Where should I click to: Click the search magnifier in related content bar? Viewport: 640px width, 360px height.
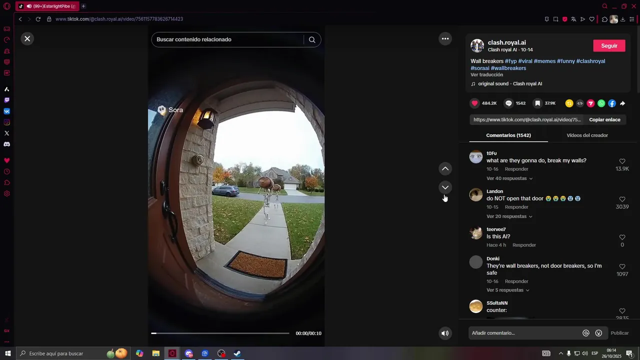click(x=312, y=39)
